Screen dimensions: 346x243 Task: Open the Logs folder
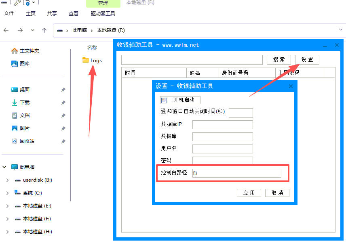[x=92, y=61]
